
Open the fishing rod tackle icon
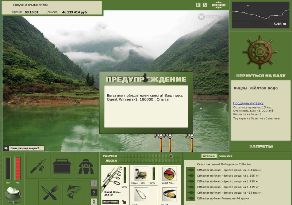[x=38, y=166]
